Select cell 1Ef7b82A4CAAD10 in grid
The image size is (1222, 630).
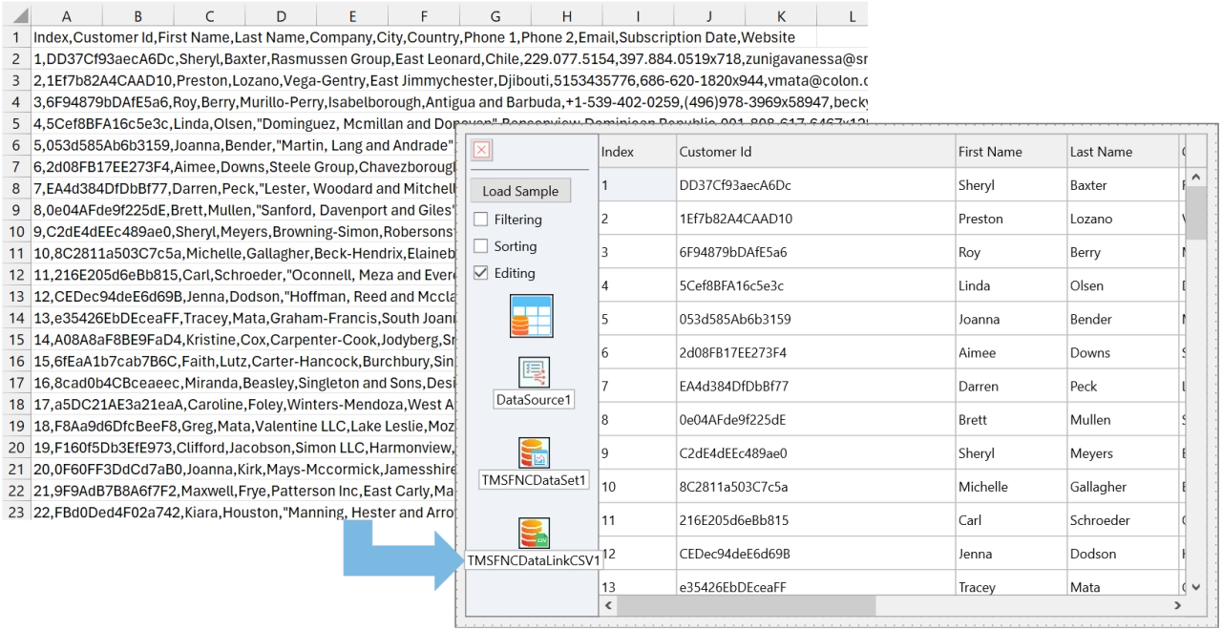point(815,219)
